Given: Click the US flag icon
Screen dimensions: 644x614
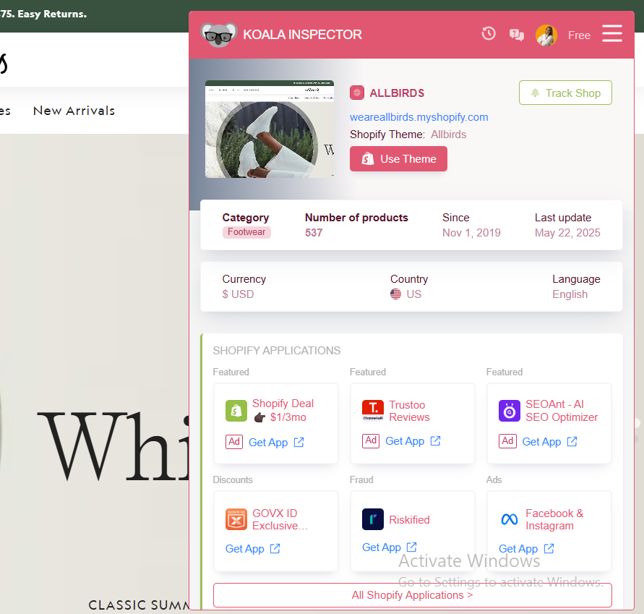Looking at the screenshot, I should pos(395,294).
